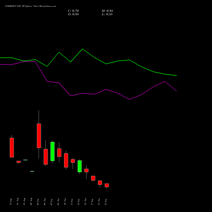Select the high value H: 0.95

[x=107, y=11]
